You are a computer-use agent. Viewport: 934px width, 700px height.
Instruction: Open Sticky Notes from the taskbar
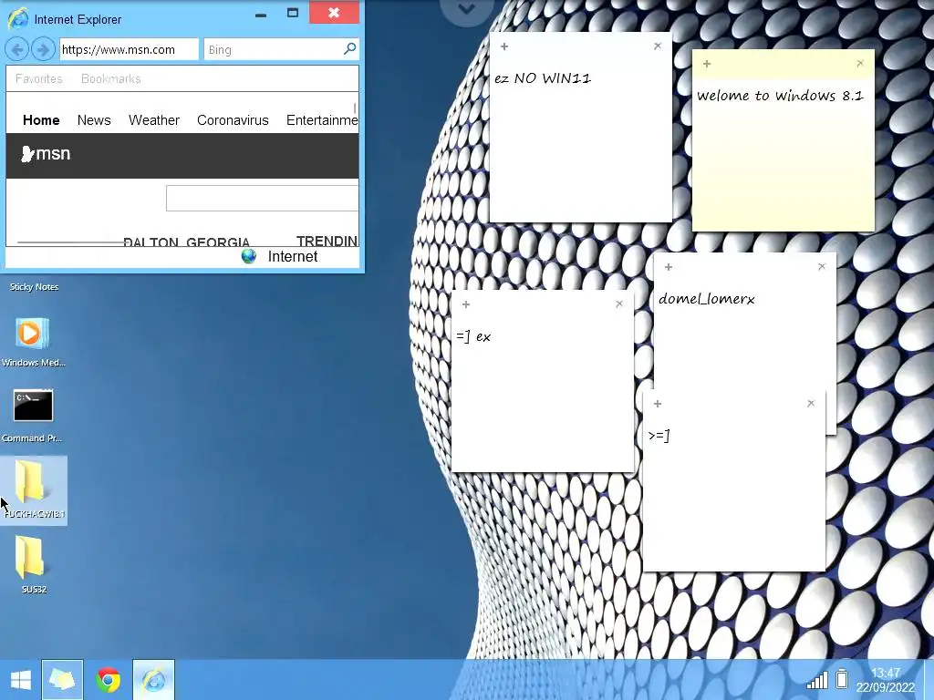[x=63, y=680]
